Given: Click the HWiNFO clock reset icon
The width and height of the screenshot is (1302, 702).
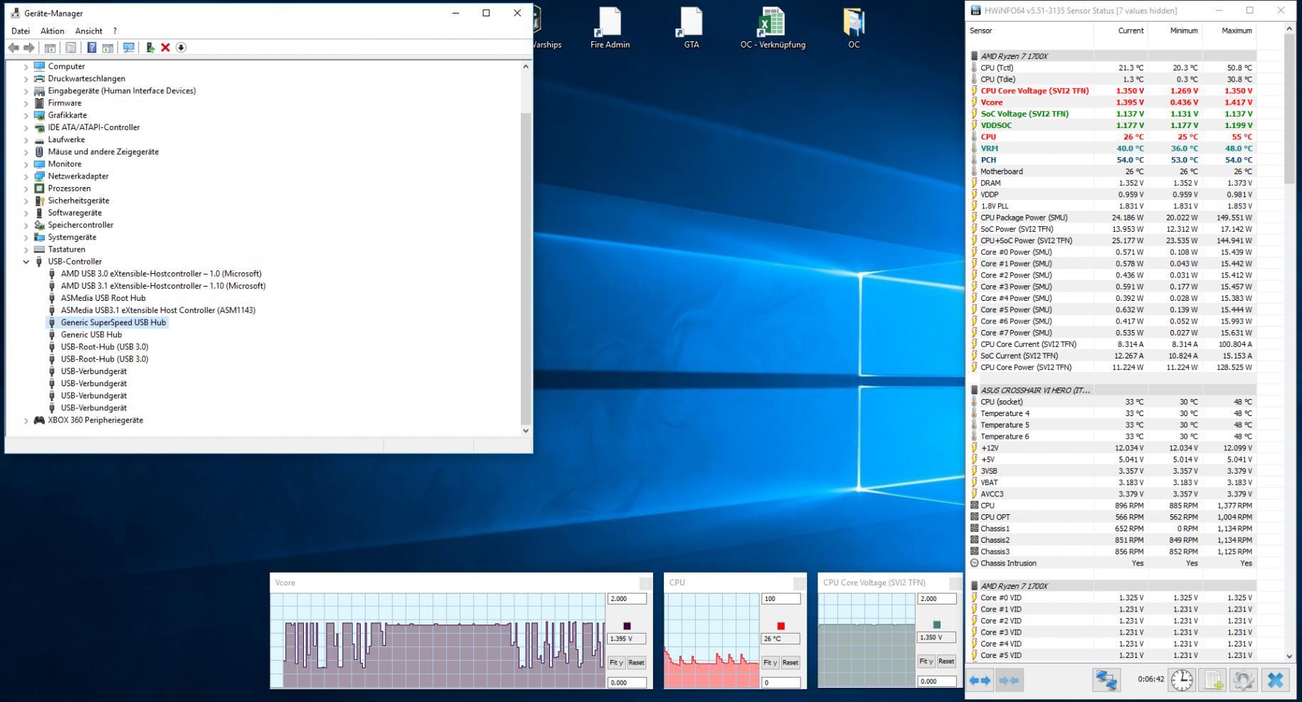Looking at the screenshot, I should click(x=1182, y=680).
